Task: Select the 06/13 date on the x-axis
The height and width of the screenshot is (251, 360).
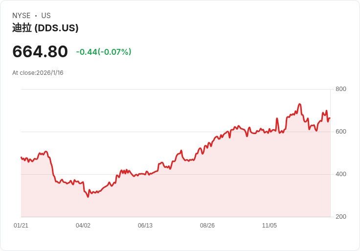Action: coord(145,226)
